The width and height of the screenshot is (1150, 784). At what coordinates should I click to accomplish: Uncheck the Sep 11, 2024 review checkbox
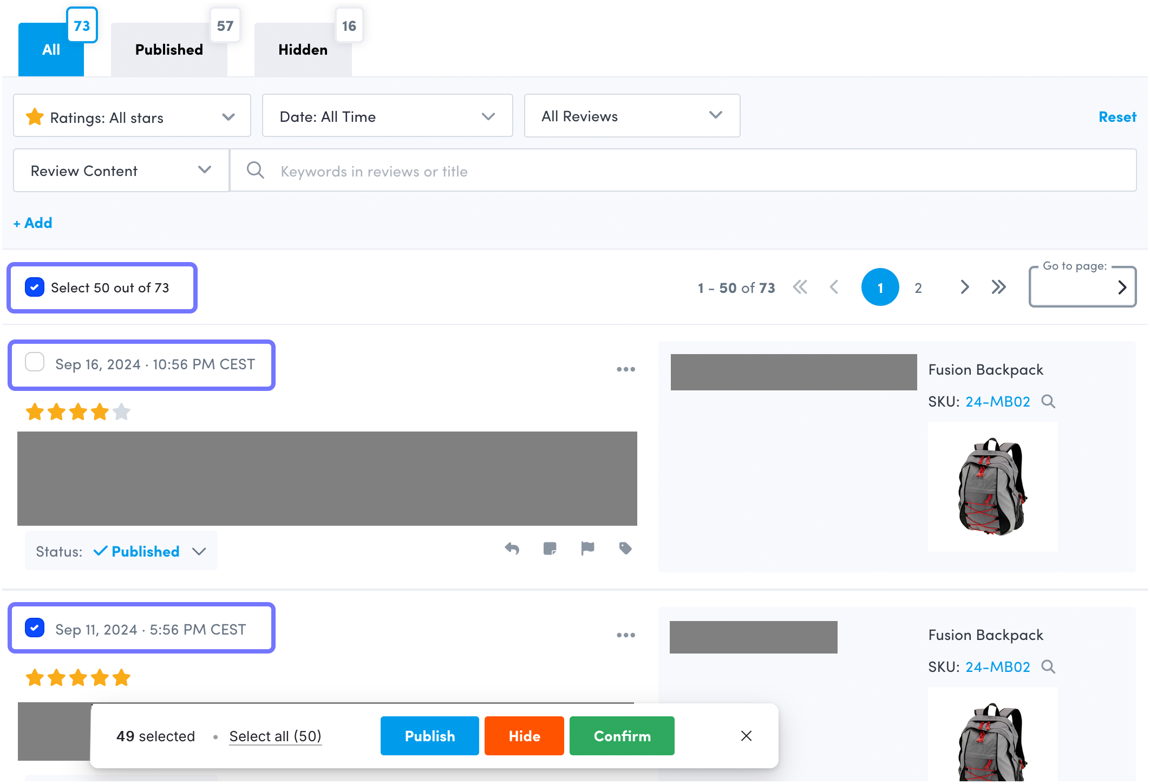pos(35,628)
